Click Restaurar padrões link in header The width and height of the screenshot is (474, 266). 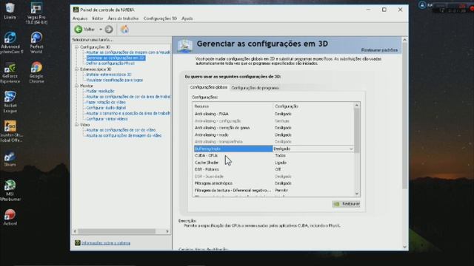pos(379,50)
